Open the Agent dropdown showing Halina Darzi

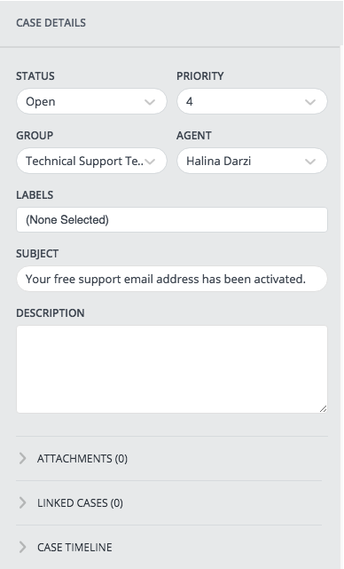252,161
